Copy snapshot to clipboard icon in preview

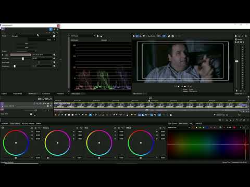point(169,36)
